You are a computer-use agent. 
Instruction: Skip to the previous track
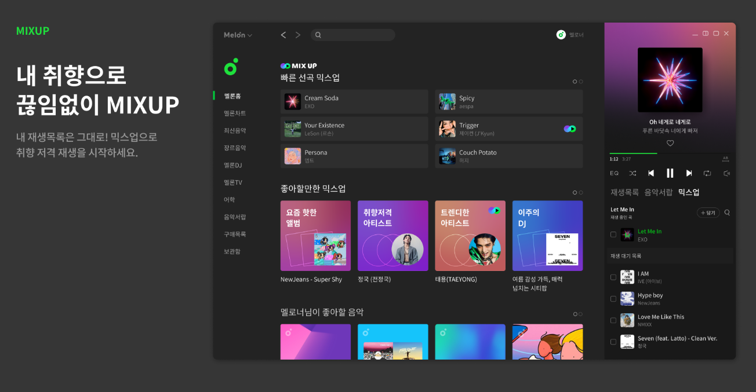coord(651,173)
